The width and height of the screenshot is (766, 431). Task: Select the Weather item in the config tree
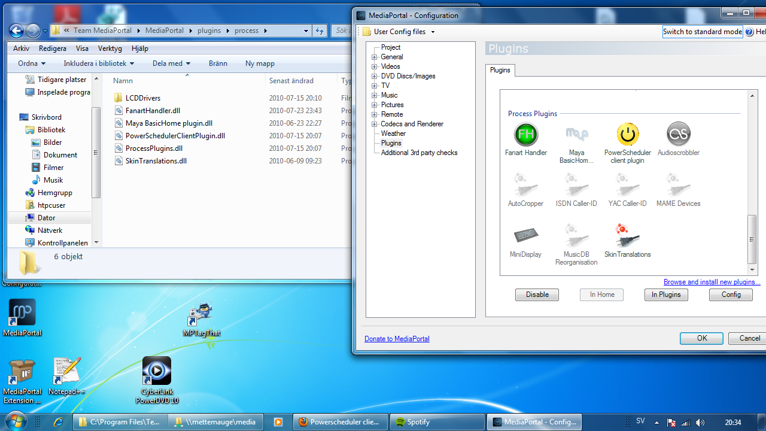point(393,133)
